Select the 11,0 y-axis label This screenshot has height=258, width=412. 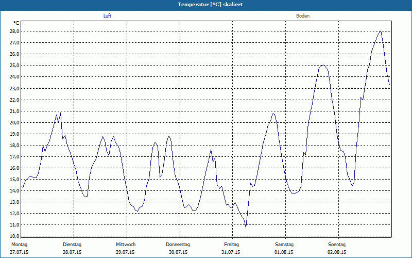[14, 225]
